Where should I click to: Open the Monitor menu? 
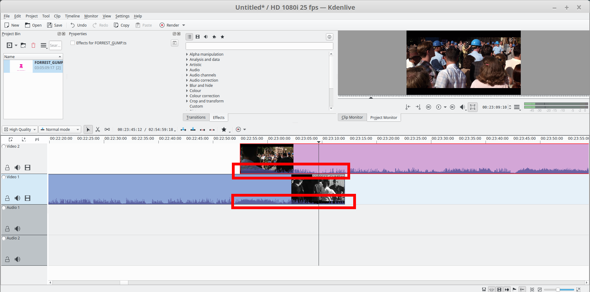click(91, 16)
